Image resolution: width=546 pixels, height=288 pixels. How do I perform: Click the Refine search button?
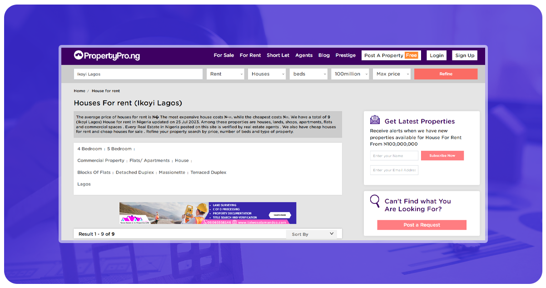446,74
